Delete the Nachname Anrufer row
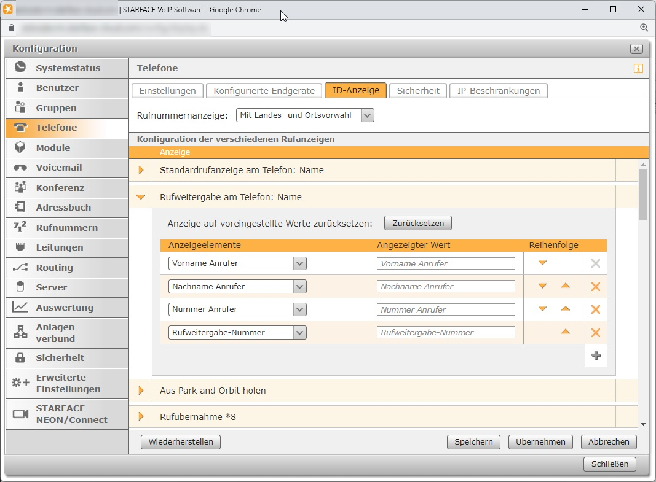The image size is (656, 482). point(595,287)
